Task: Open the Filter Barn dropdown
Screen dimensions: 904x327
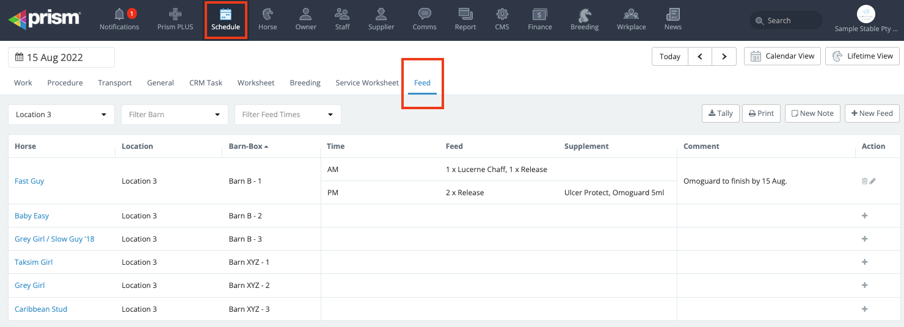Action: point(174,115)
